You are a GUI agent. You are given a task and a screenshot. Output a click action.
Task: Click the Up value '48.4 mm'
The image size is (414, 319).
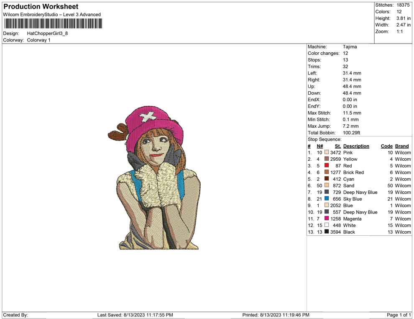tap(352, 86)
